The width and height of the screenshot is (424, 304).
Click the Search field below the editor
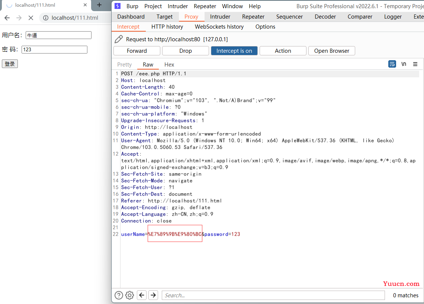[x=273, y=295]
